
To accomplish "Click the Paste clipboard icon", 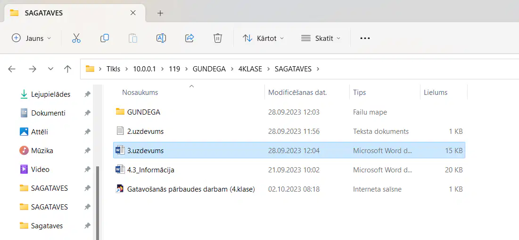I will [133, 38].
